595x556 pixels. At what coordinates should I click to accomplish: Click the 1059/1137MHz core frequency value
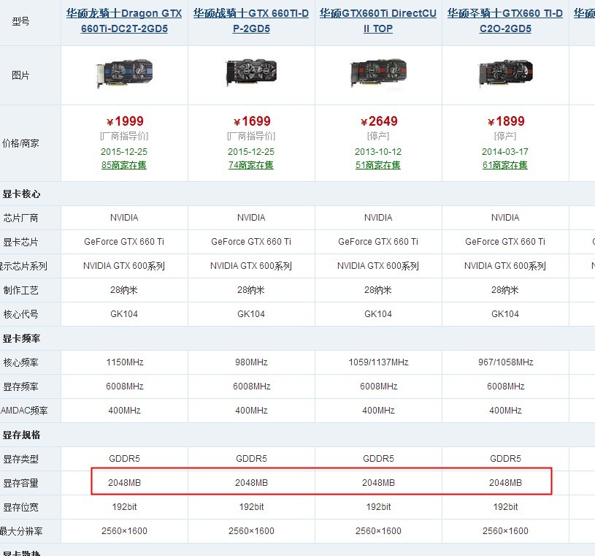[378, 362]
